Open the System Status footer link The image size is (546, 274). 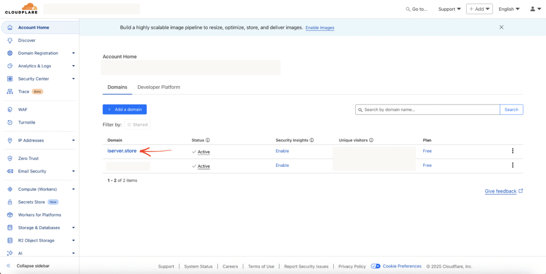(198, 267)
